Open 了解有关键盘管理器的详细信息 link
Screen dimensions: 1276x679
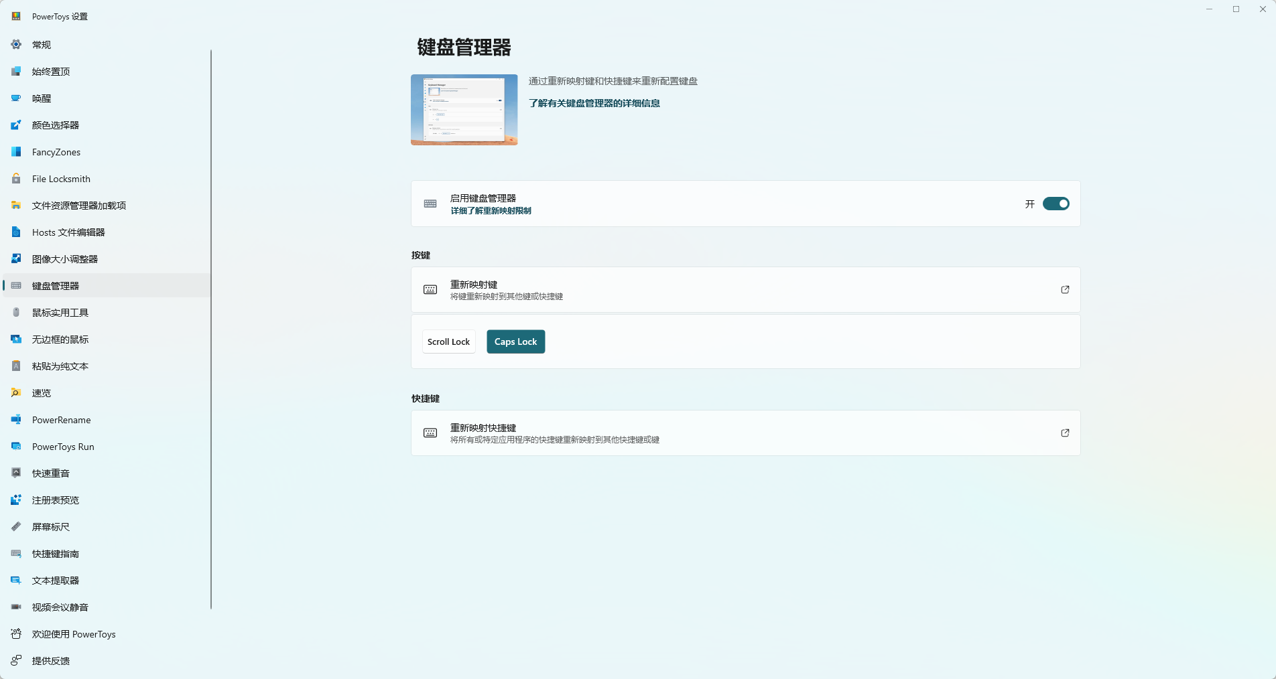(594, 103)
